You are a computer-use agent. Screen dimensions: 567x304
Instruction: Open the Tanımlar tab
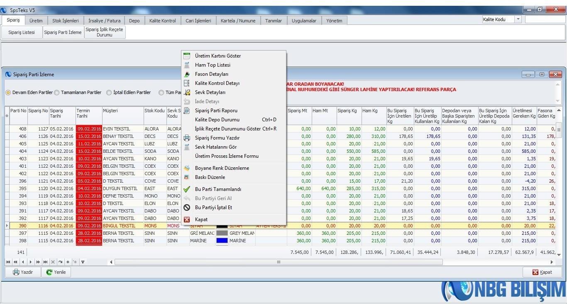pyautogui.click(x=274, y=21)
